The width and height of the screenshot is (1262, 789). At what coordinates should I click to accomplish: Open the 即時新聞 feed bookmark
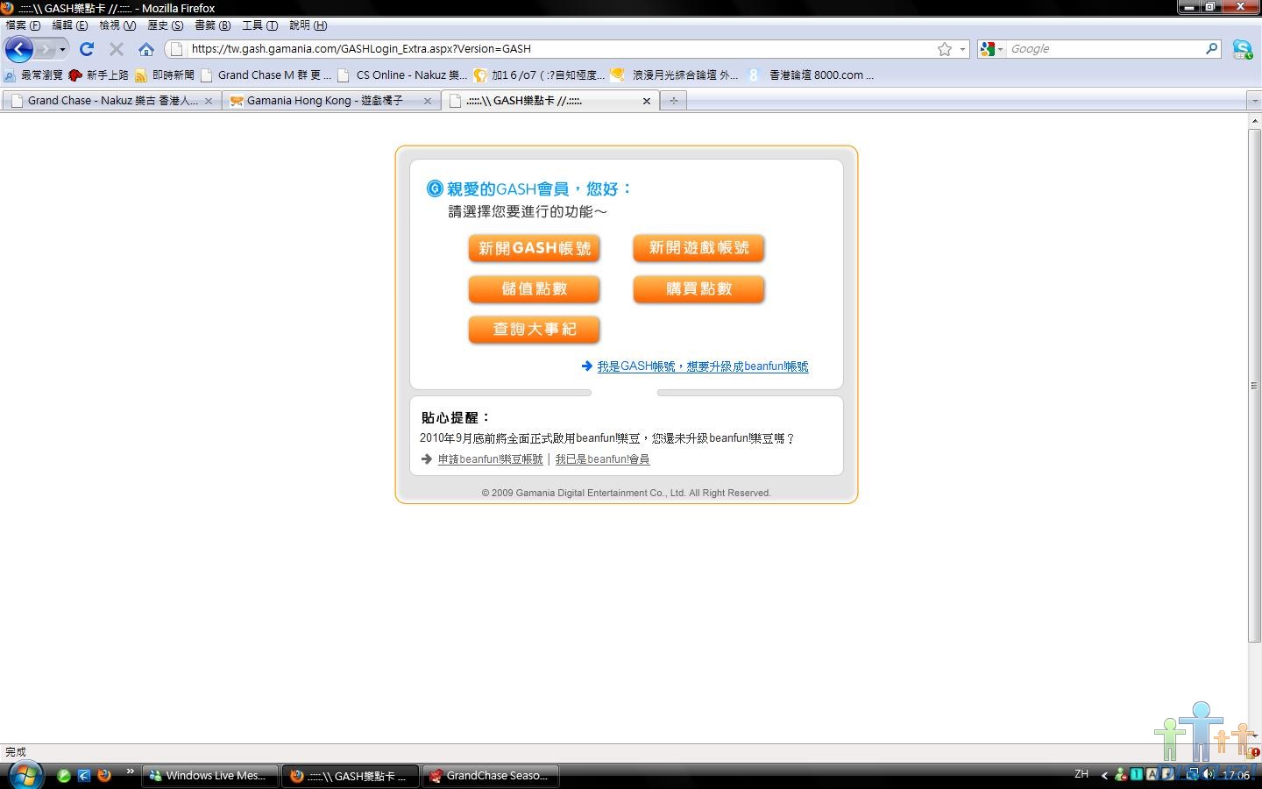pos(165,75)
